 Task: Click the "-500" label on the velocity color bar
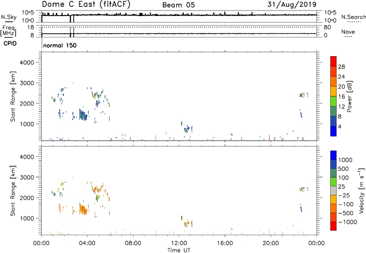pos(346,213)
